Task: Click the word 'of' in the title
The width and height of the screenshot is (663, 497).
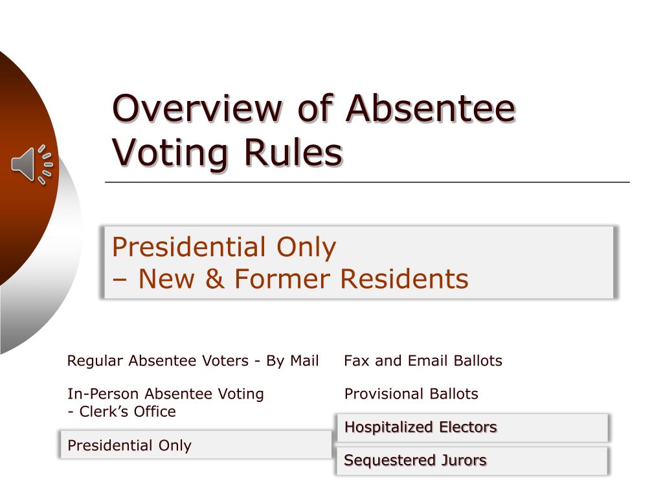Action: click(315, 108)
